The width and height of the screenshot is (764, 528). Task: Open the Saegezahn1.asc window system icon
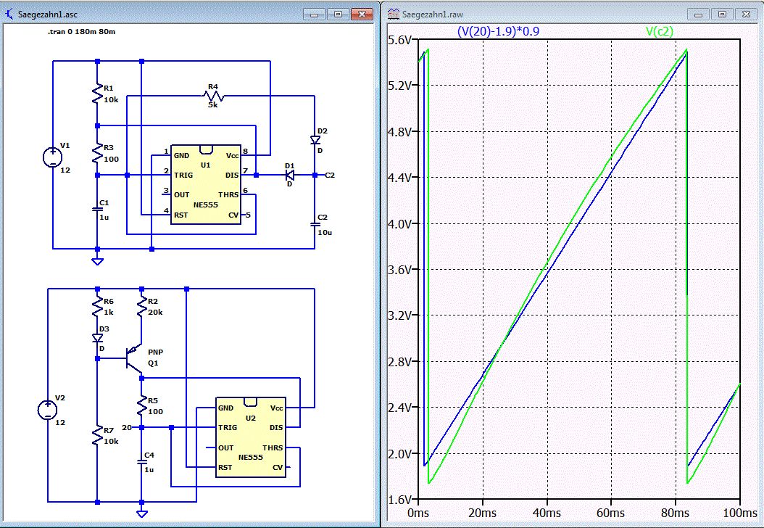[x=9, y=14]
